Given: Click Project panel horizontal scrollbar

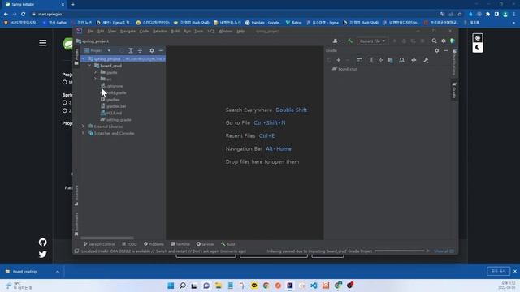Looking at the screenshot, I should coord(107,238).
